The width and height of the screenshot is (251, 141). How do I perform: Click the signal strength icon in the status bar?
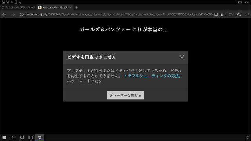coord(4,2)
